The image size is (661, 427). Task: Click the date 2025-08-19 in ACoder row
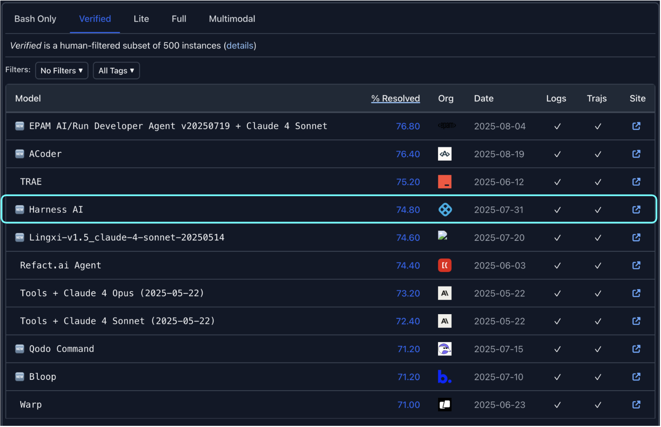pos(499,154)
